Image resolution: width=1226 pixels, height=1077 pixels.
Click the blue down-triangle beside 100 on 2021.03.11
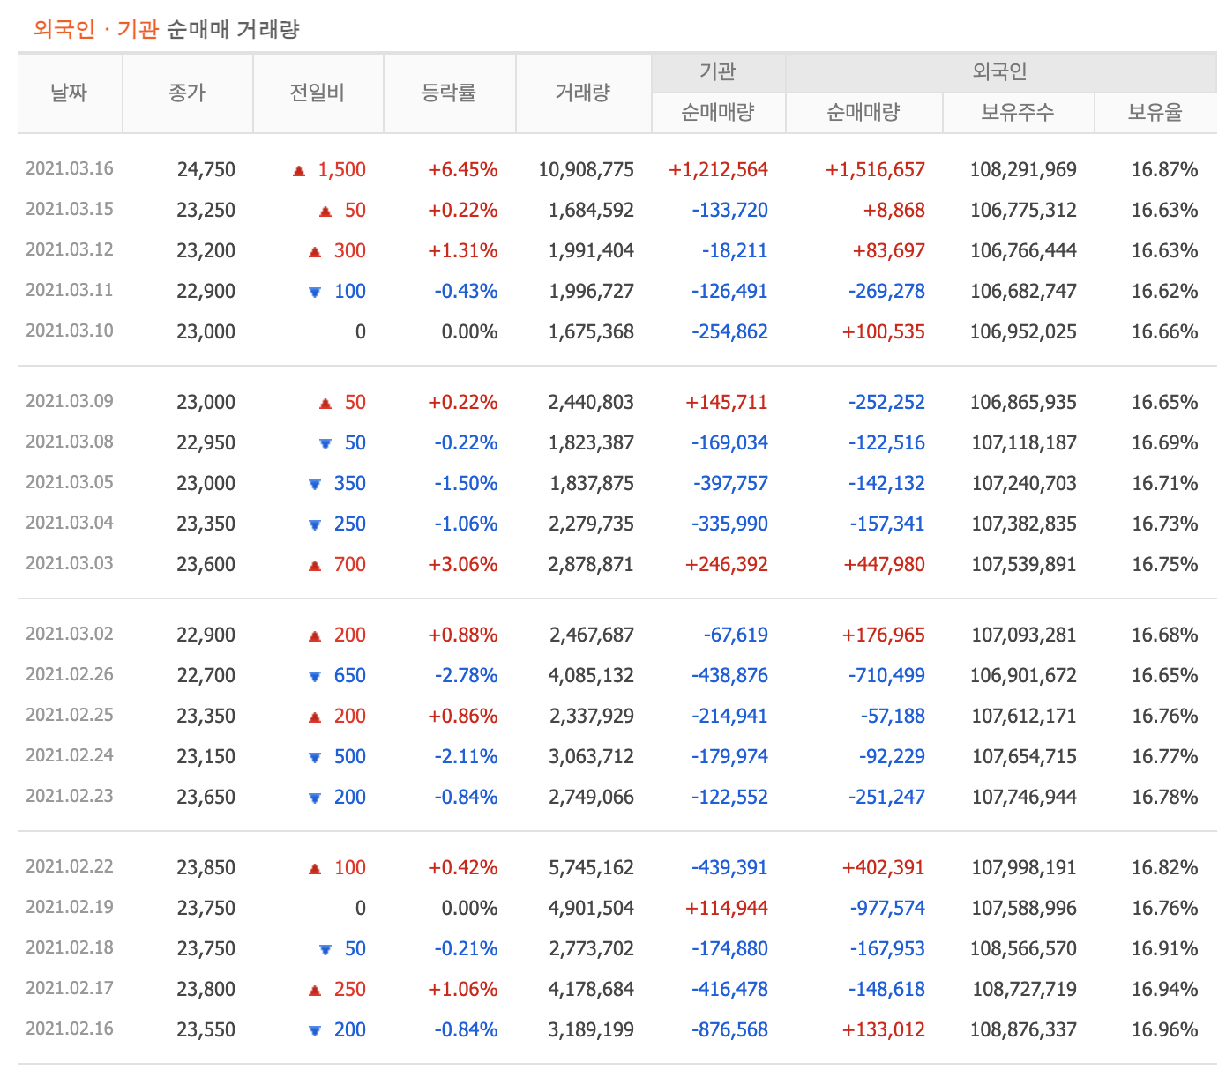315,291
